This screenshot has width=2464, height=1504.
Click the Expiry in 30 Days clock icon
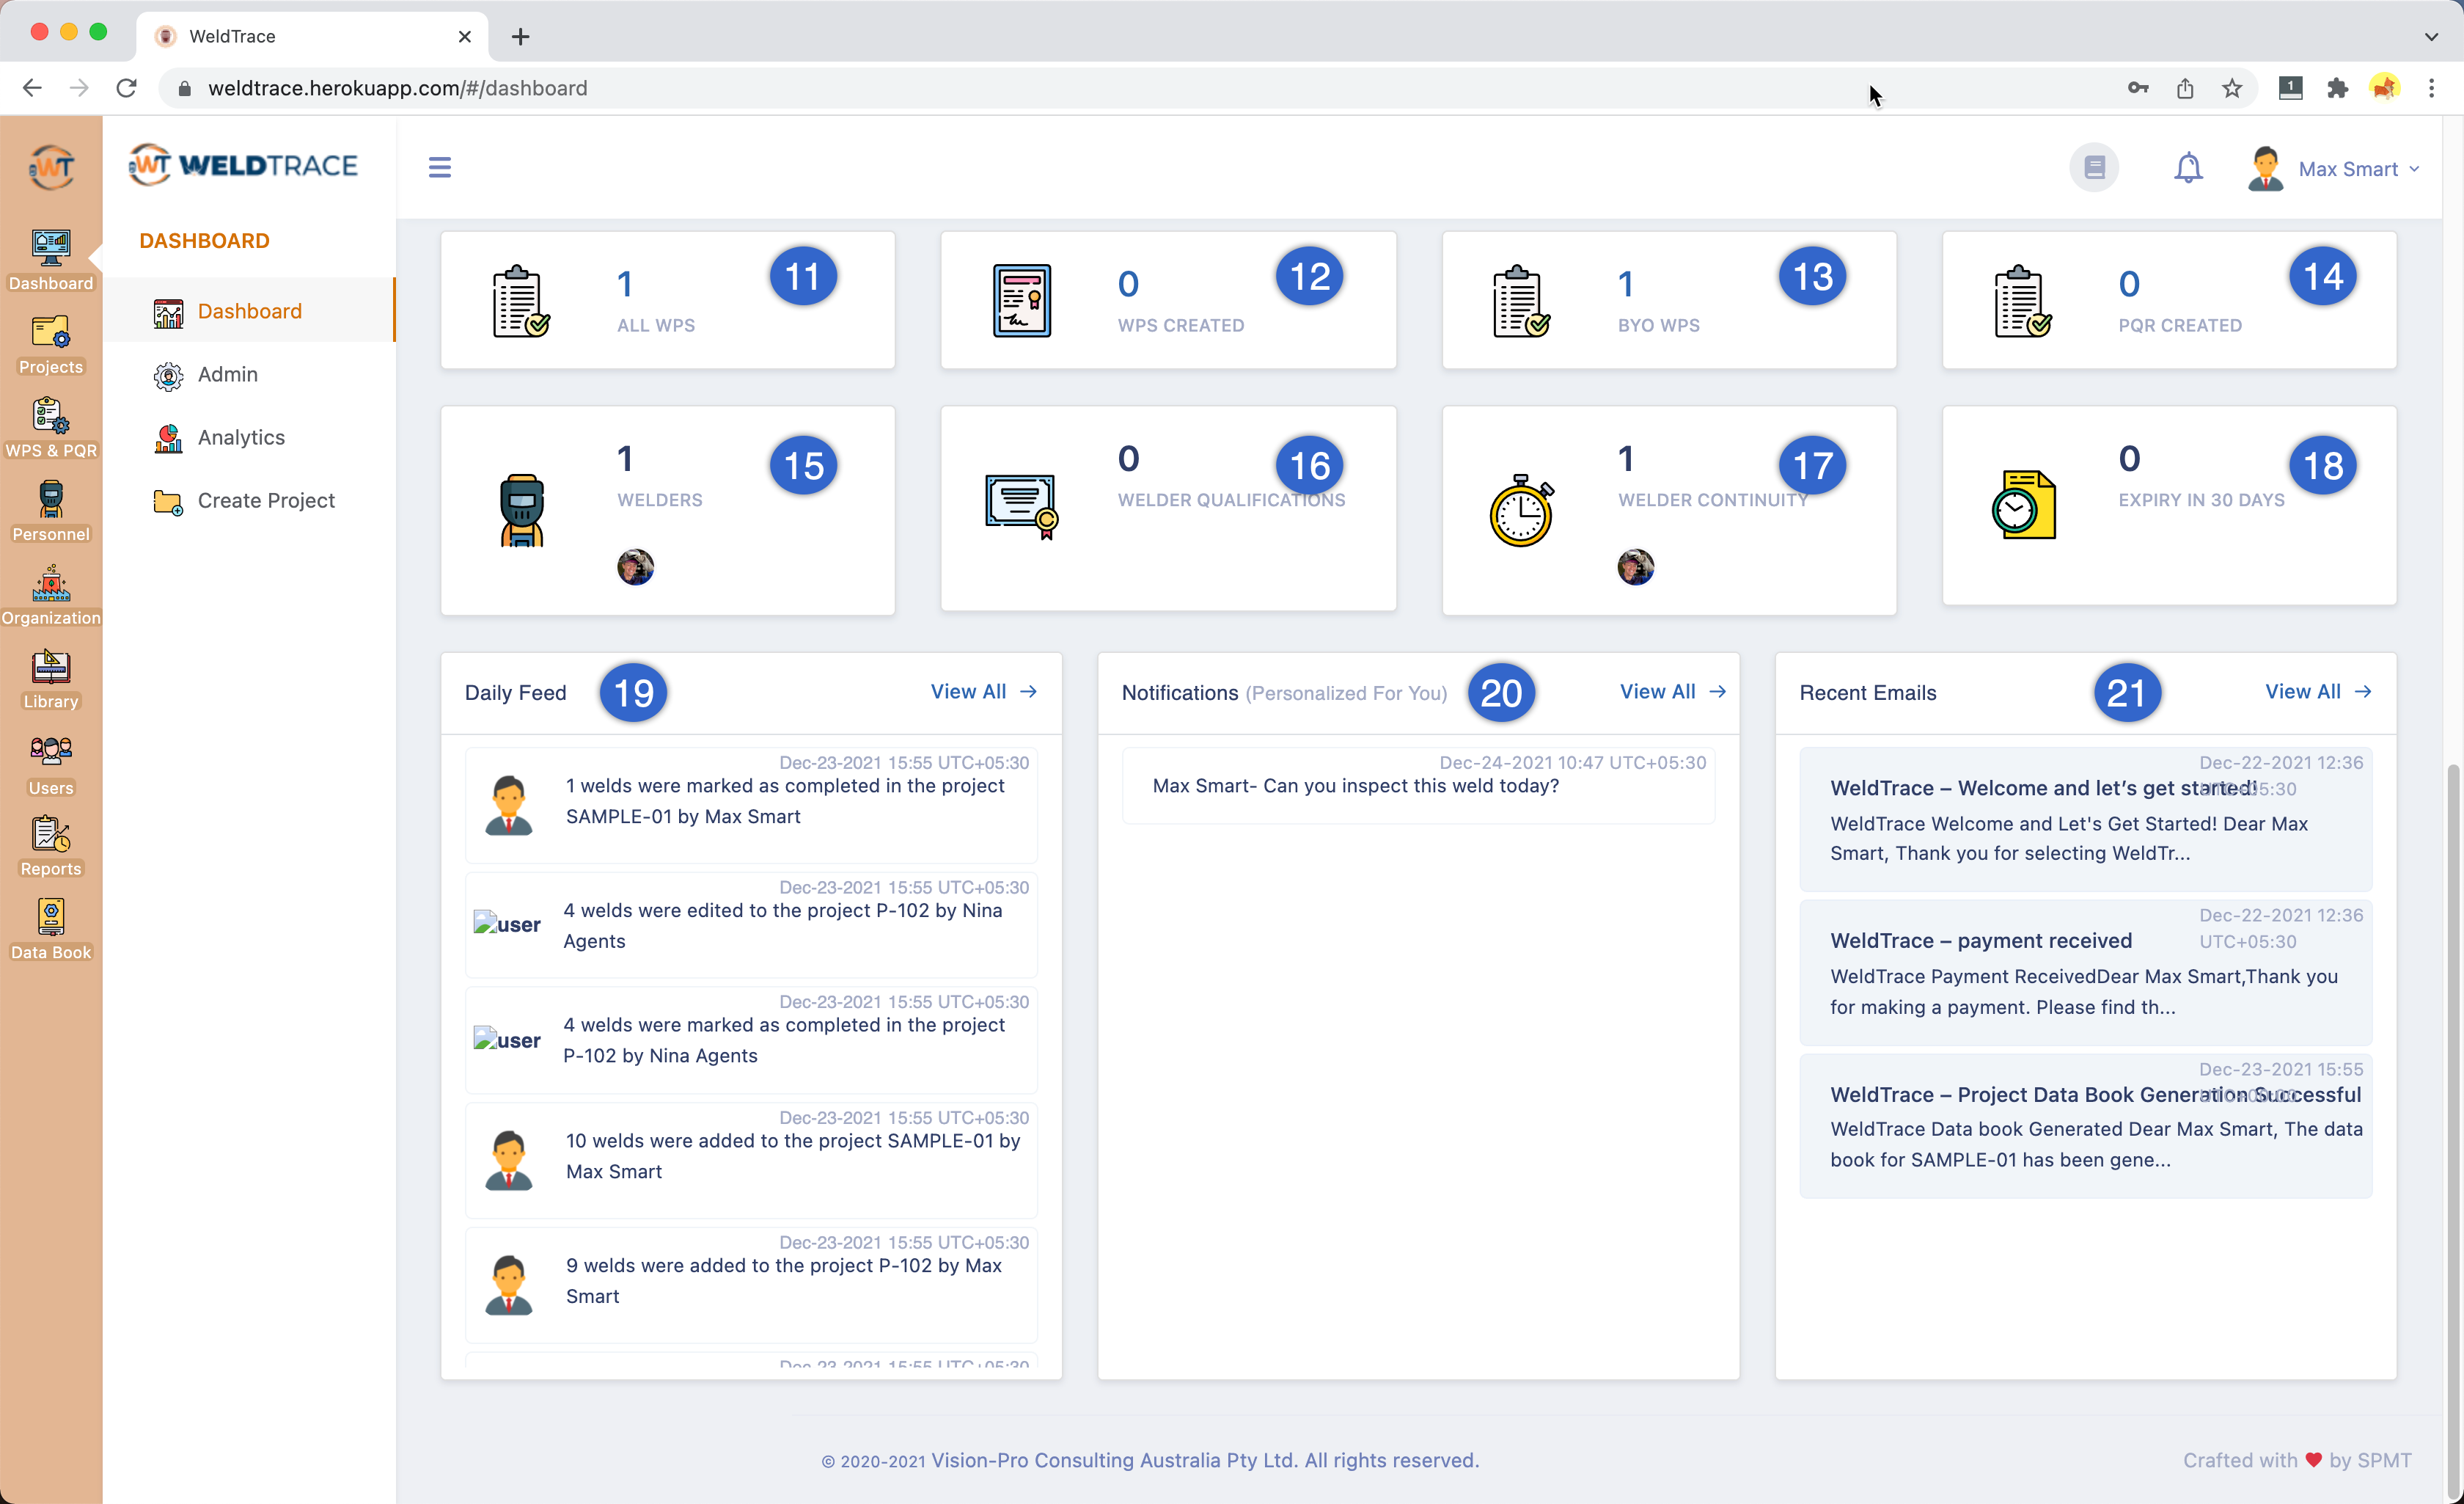(2023, 505)
